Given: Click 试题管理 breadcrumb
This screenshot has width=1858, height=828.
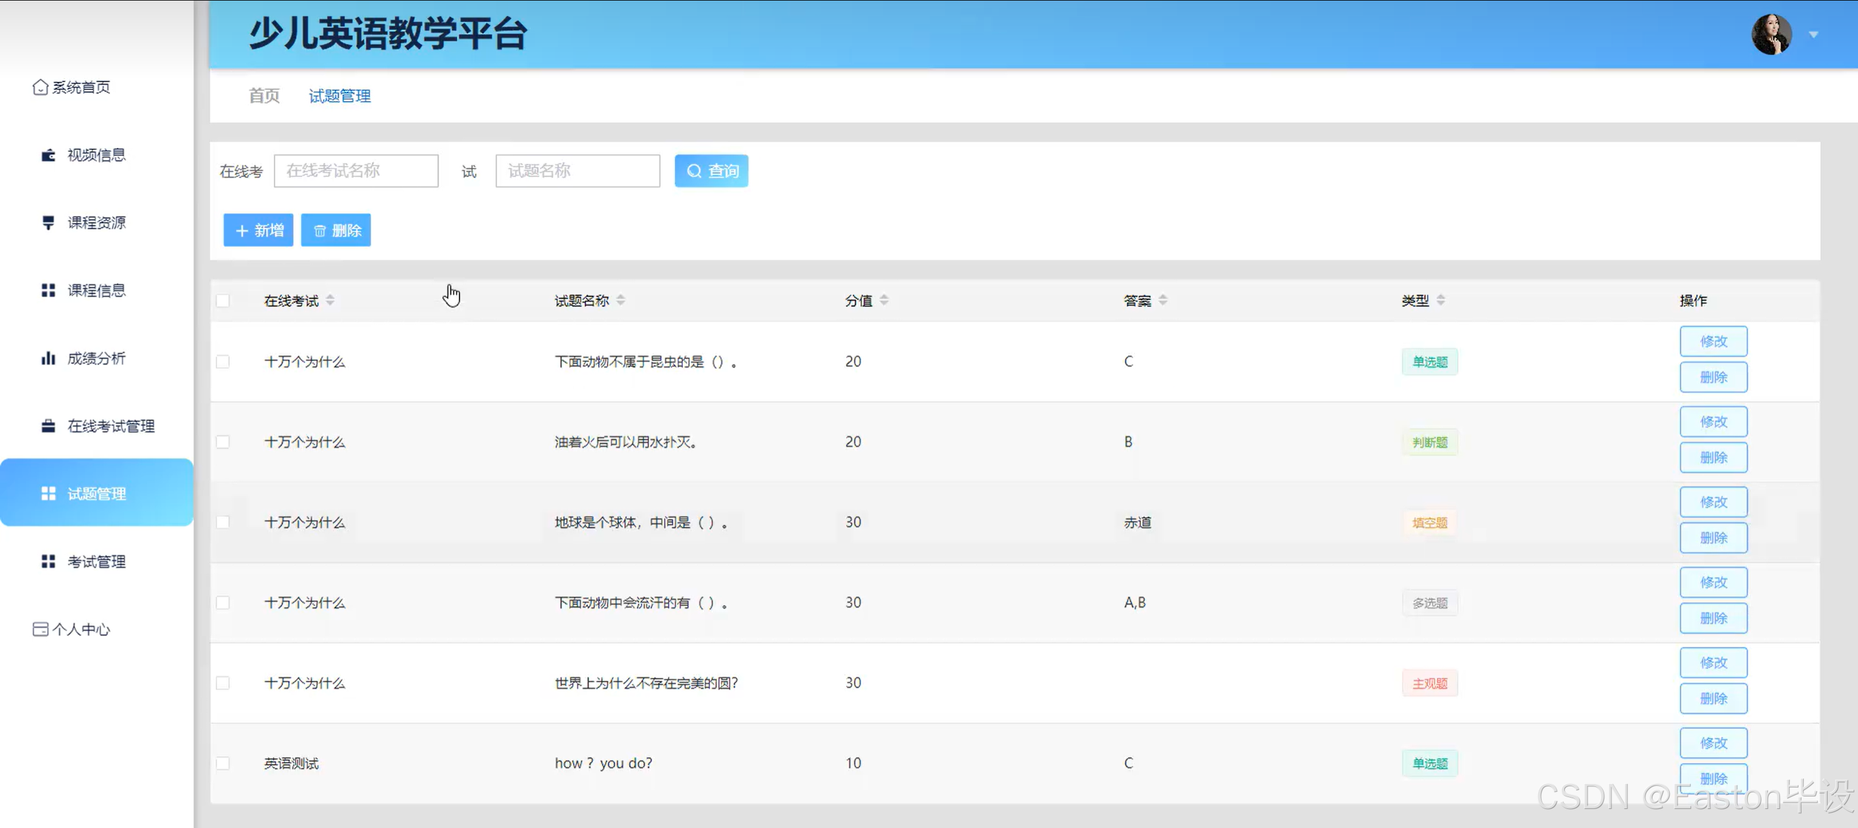Looking at the screenshot, I should (x=340, y=96).
